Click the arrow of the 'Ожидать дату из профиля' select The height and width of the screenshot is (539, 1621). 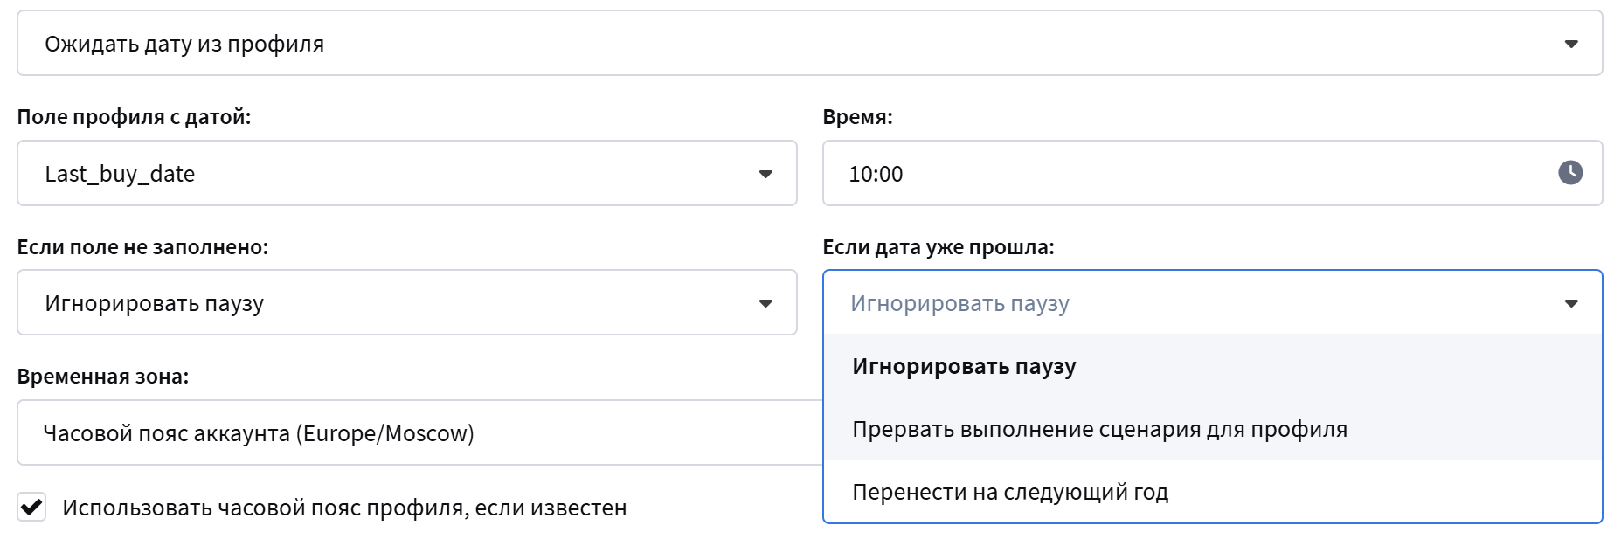coord(1570,44)
